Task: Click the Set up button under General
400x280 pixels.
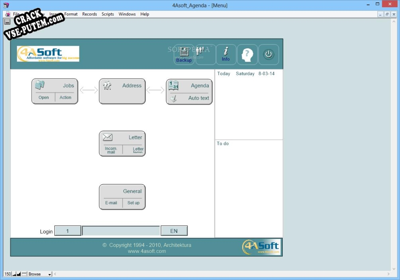Action: [x=133, y=203]
